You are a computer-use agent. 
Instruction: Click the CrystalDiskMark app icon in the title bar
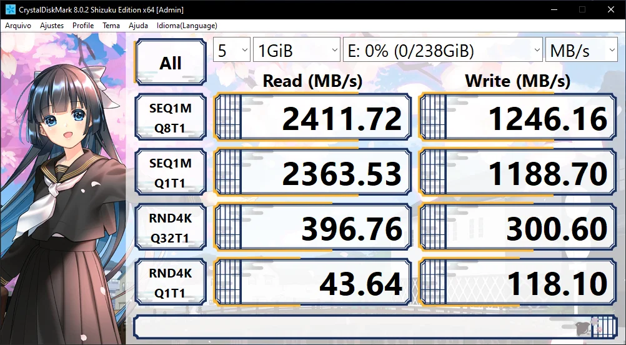[x=10, y=9]
